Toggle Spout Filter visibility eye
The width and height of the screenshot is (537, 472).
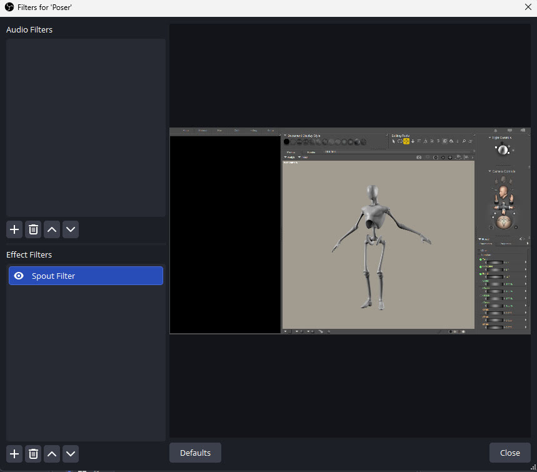coord(19,276)
